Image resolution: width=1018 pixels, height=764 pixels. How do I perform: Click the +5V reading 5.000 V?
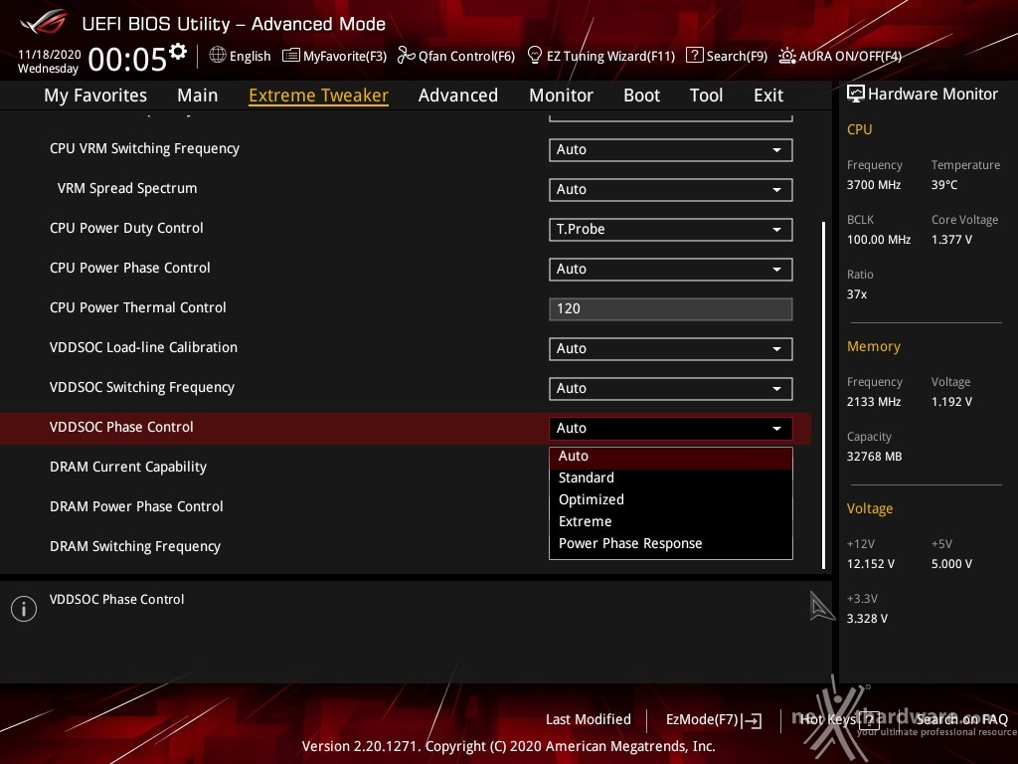(951, 564)
